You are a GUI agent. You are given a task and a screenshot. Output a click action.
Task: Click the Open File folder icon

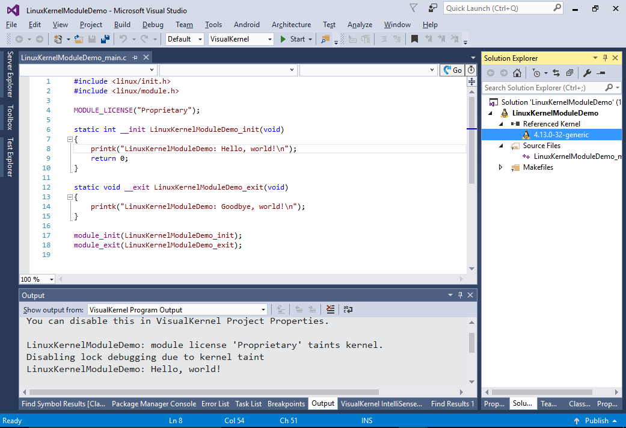tap(79, 39)
